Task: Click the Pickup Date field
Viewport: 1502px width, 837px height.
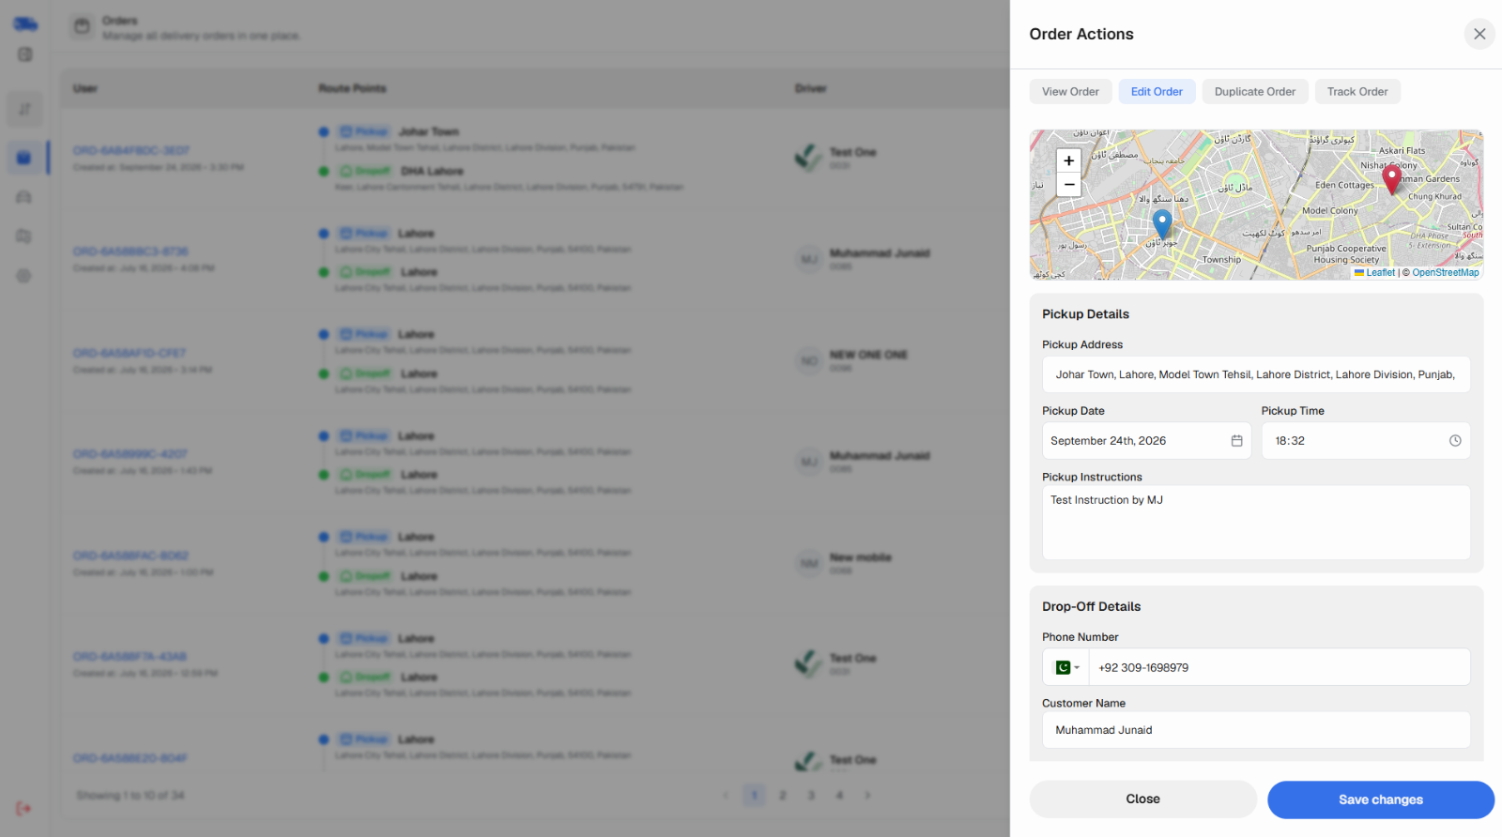Action: 1146,441
